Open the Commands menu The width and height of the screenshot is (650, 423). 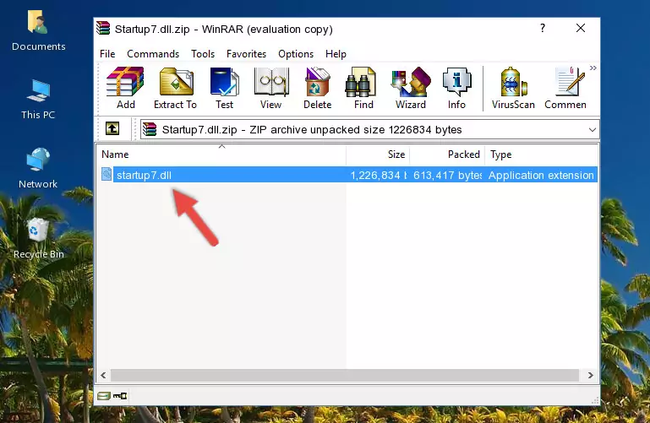point(153,54)
